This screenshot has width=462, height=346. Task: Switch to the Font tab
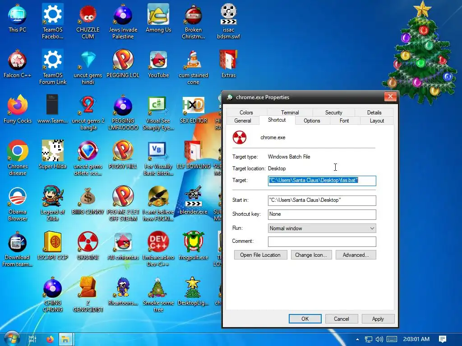coord(344,121)
